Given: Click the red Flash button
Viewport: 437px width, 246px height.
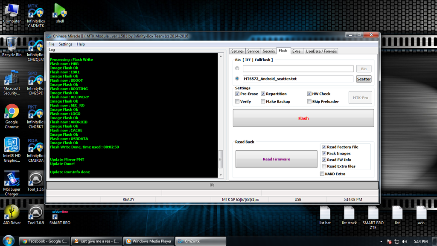Looking at the screenshot, I should pyautogui.click(x=303, y=118).
